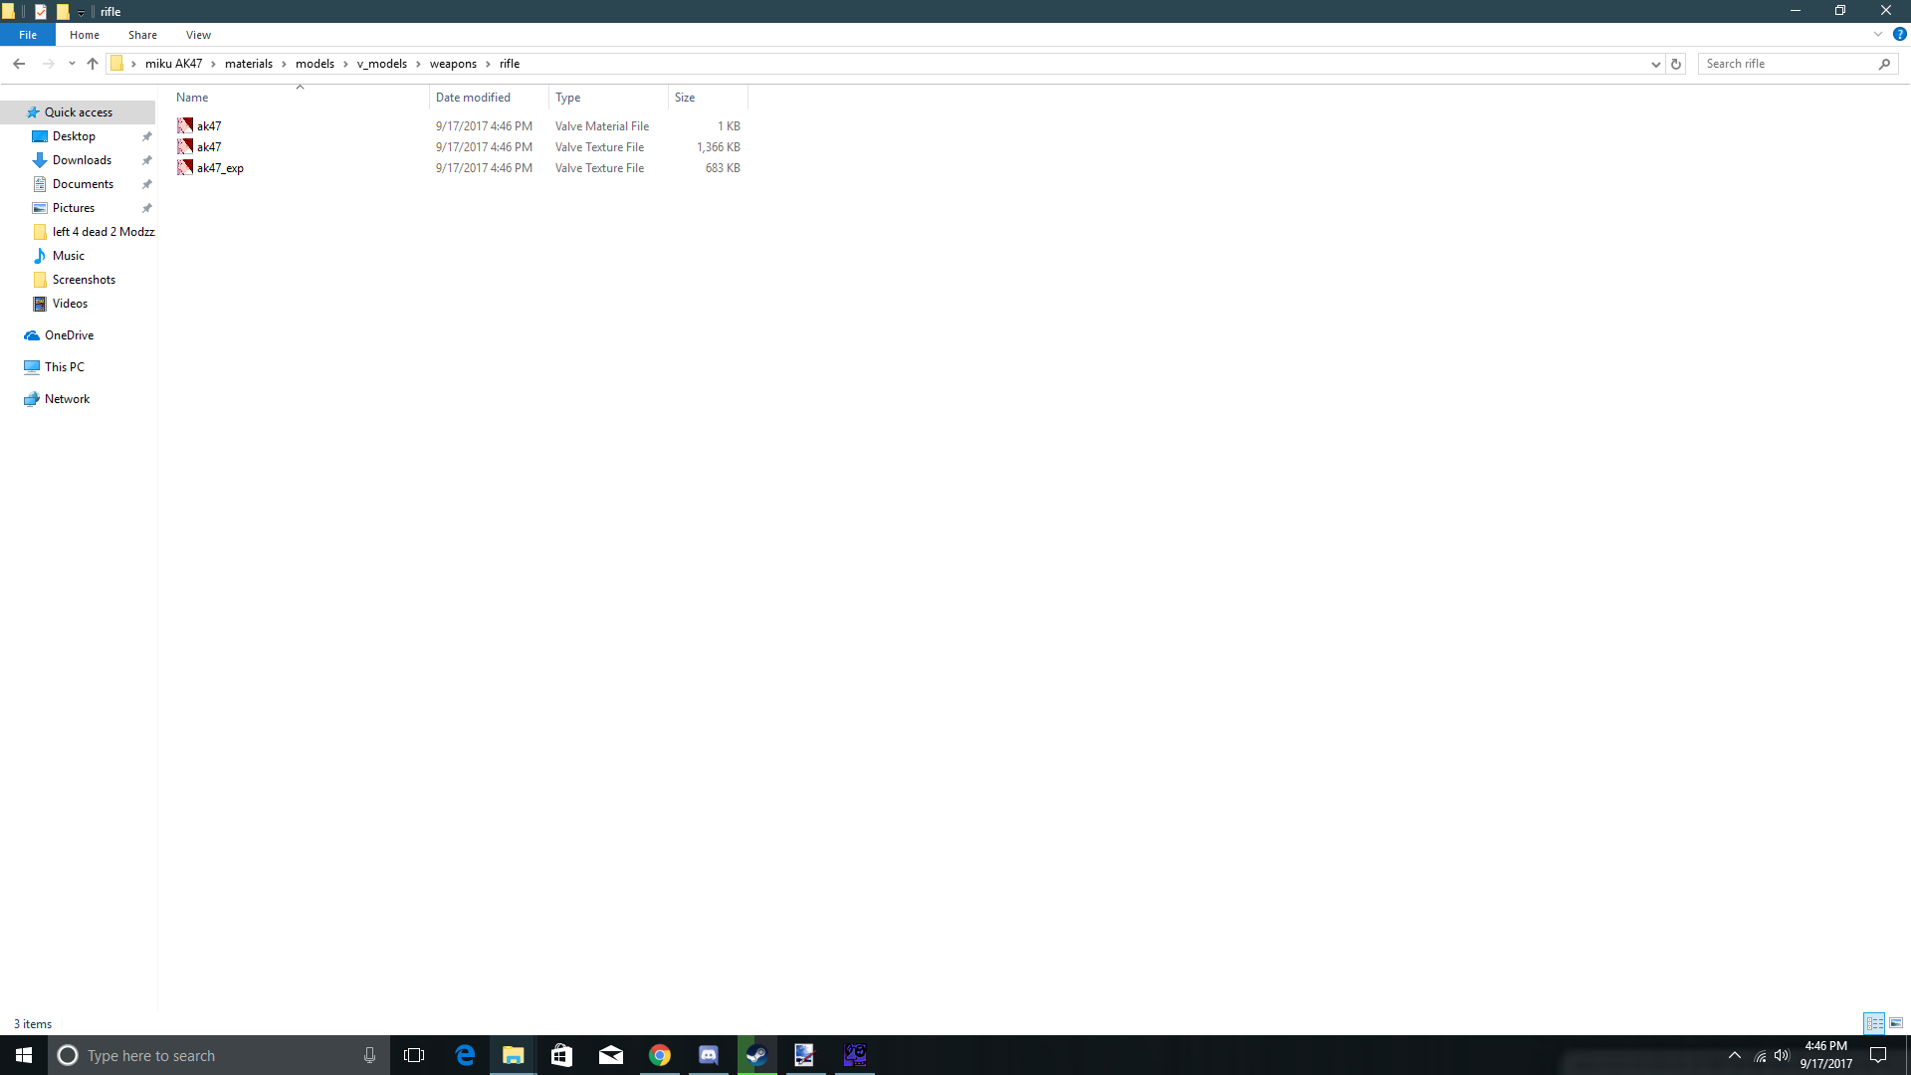Click the Up one level arrow

(93, 64)
